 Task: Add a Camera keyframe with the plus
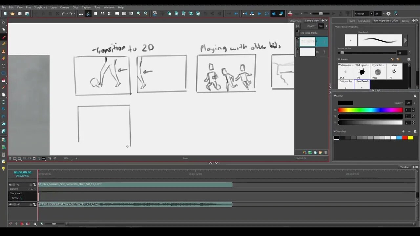32,189
